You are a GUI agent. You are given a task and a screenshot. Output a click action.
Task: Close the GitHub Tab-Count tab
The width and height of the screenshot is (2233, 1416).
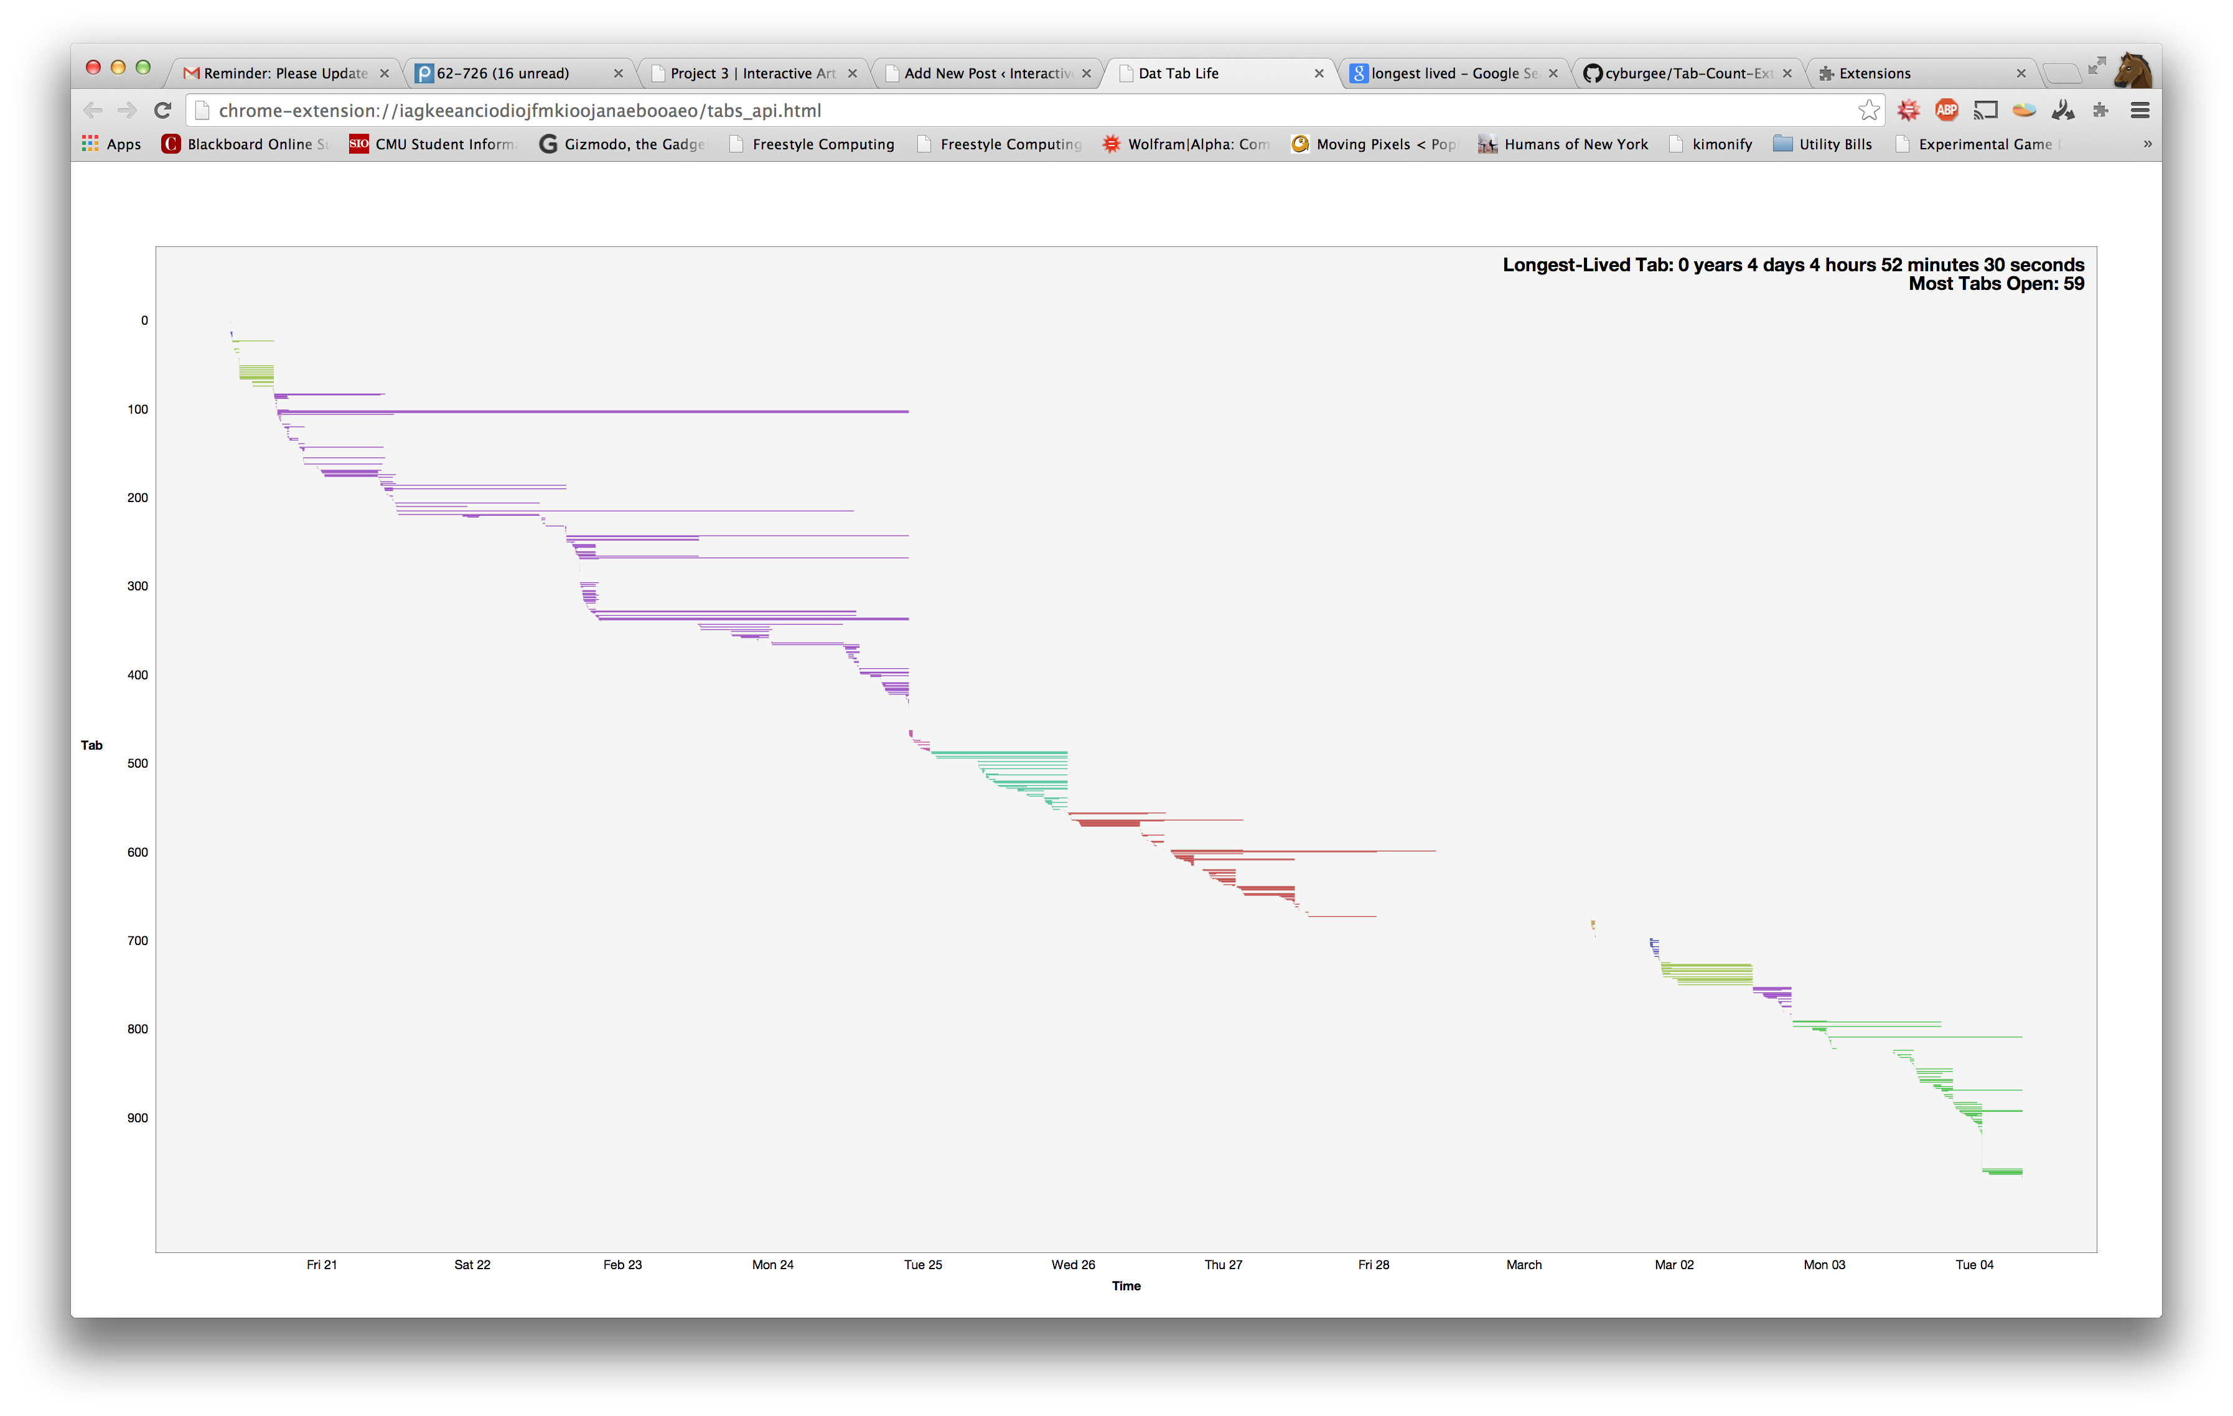coord(1787,73)
